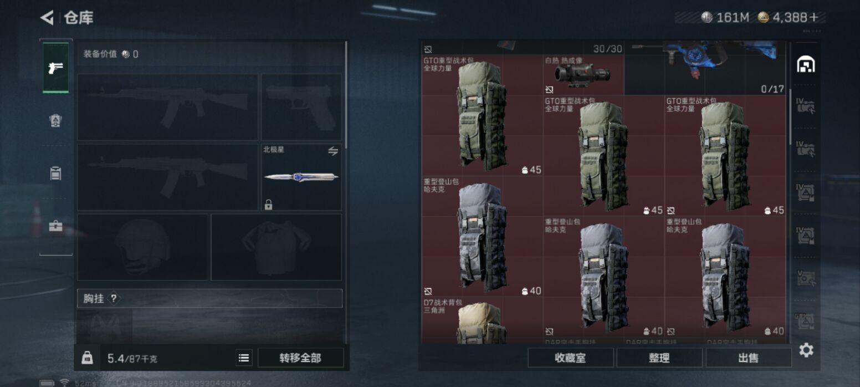
Task: Click the help question mark next to 胸挂
Action: [x=114, y=298]
